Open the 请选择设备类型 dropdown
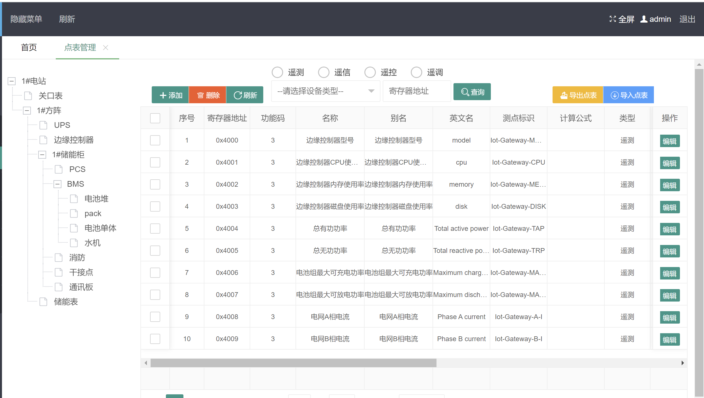 [x=326, y=91]
